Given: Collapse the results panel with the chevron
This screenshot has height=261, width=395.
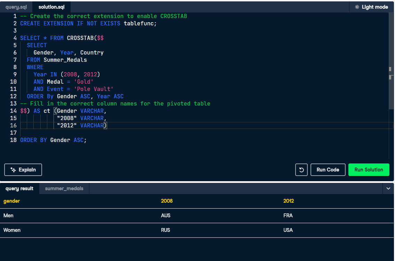Looking at the screenshot, I should [x=388, y=188].
